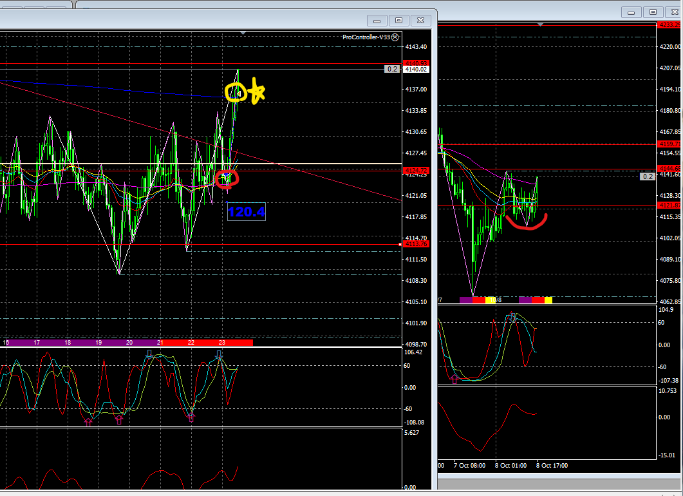Select the red 4124.72 price level tag
This screenshot has width=683, height=496.
[x=417, y=171]
